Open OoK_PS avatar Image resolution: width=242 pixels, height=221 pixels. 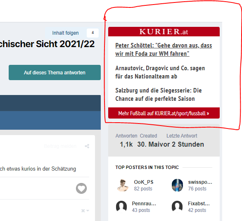click(123, 185)
